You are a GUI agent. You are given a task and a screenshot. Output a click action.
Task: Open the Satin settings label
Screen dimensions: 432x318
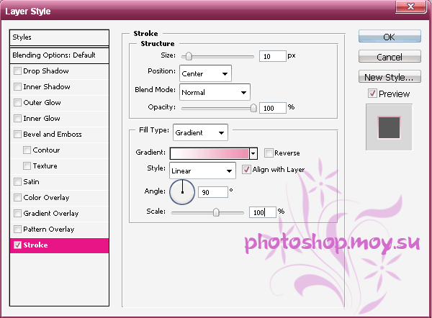click(31, 182)
